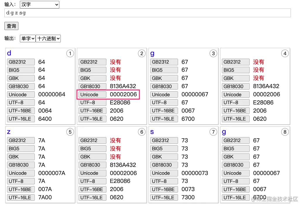Click the circled number 4 badge
The width and height of the screenshot is (304, 208).
coord(285,53)
